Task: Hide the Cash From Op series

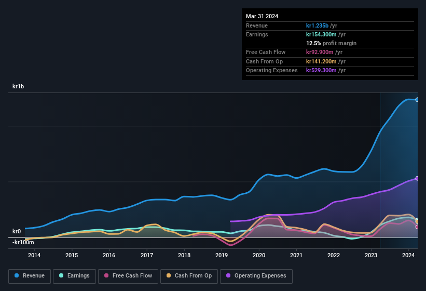Action: [x=188, y=276]
